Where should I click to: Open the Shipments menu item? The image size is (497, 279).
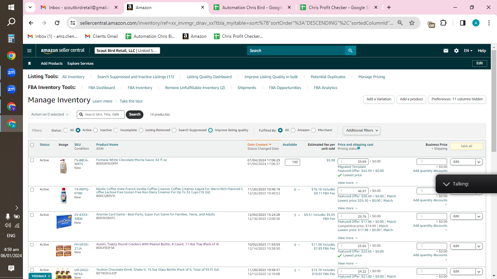pos(247,88)
